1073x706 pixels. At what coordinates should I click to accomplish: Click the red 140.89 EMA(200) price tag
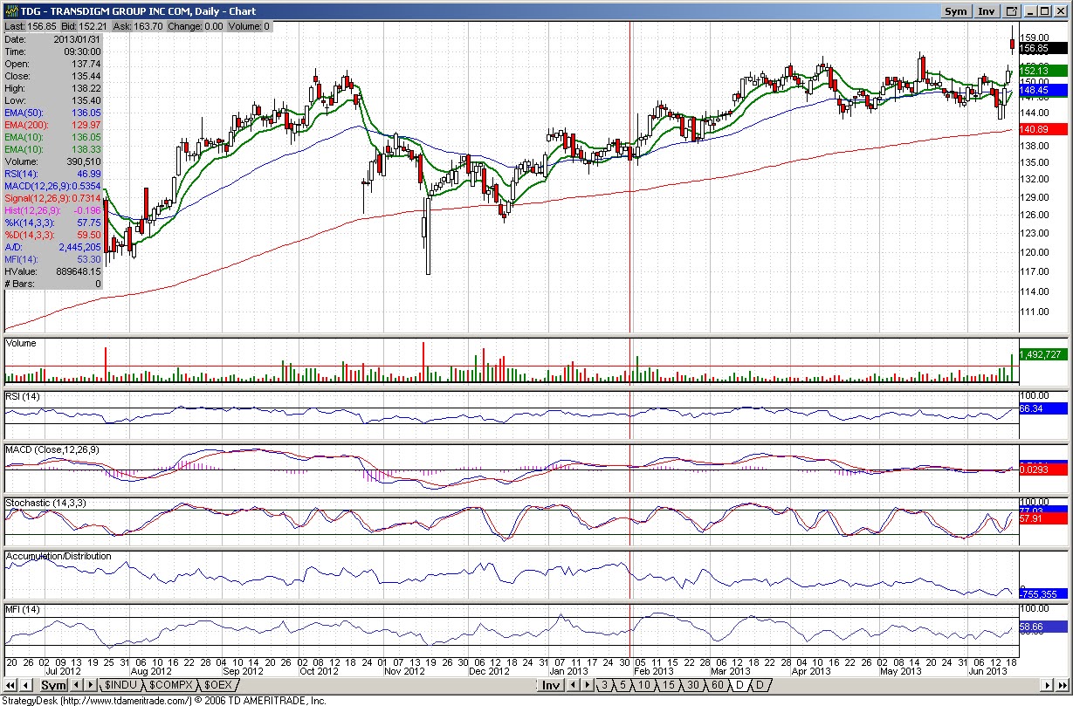[x=1043, y=129]
